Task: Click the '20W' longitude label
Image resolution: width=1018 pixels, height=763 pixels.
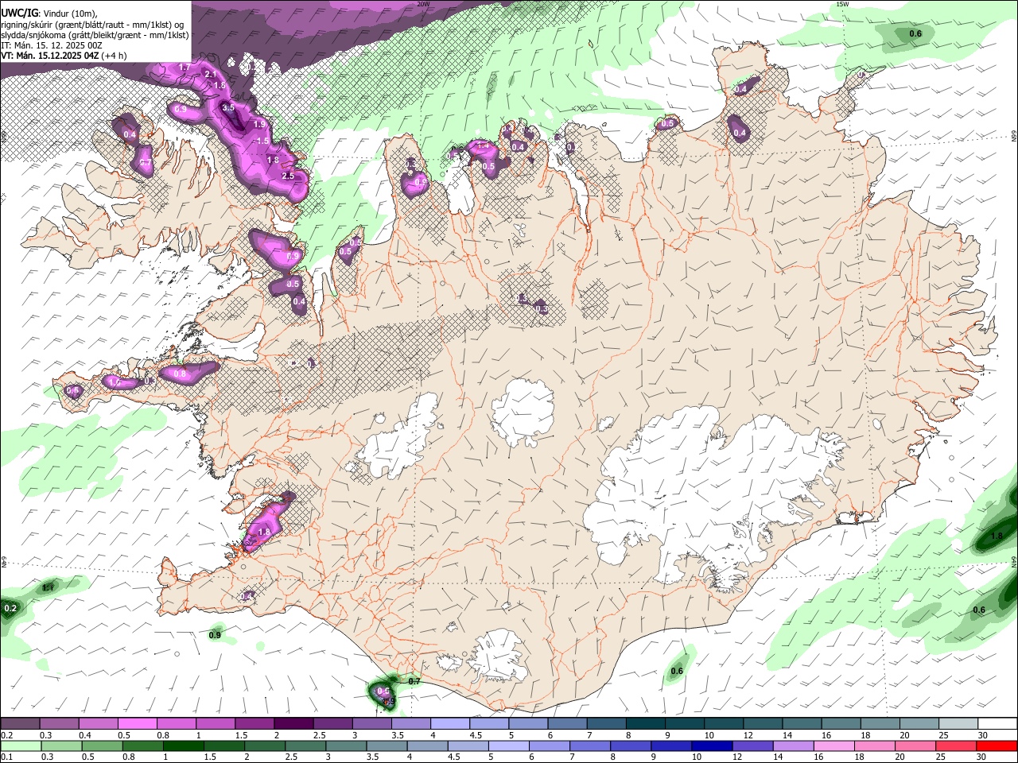Action: pos(423,4)
